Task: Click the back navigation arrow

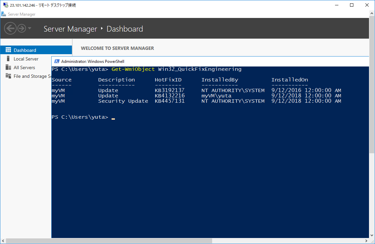Action: (x=10, y=28)
